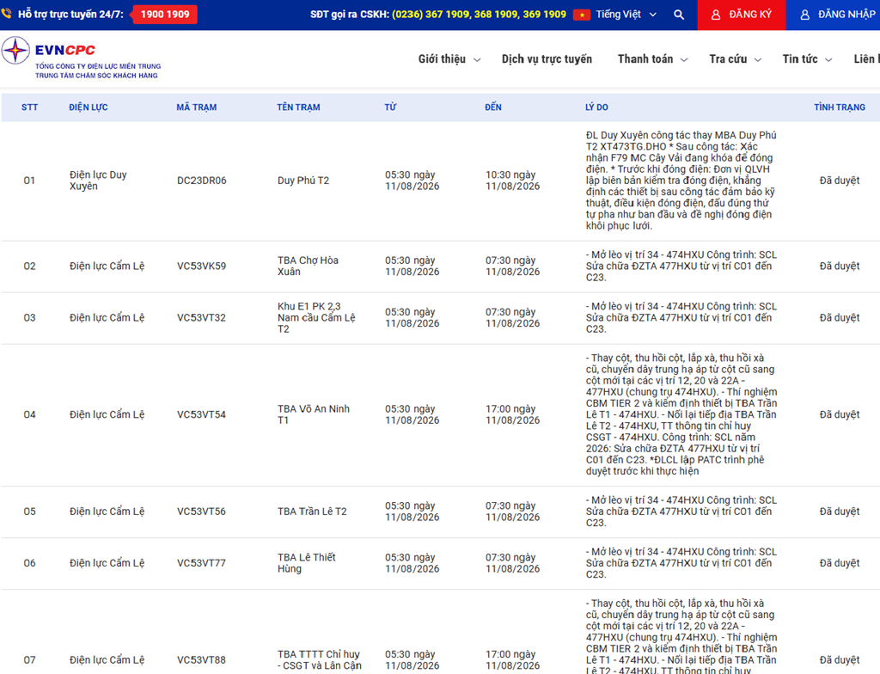Click the 10:30 ngày 11/08/2026 end time

[x=512, y=181]
